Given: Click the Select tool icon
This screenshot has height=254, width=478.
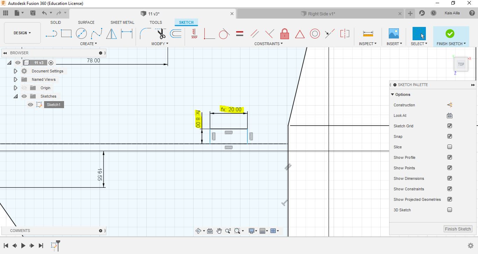Looking at the screenshot, I should (x=419, y=34).
